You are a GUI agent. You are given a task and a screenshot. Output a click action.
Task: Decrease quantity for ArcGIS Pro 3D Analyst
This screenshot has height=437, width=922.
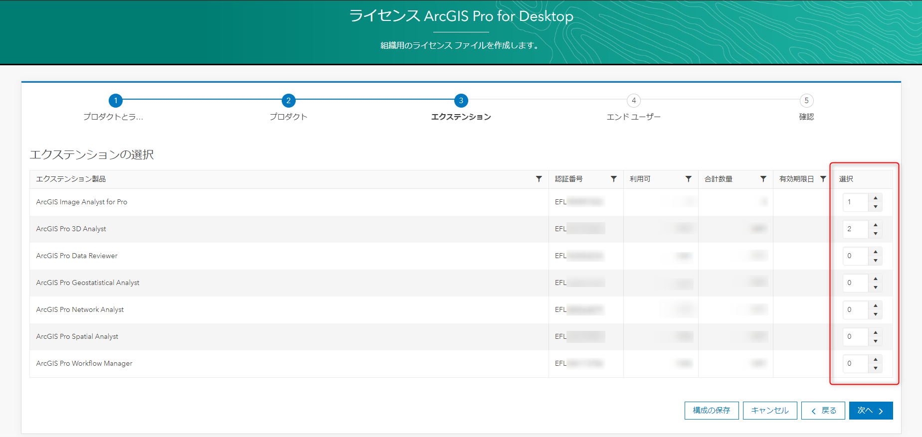point(875,233)
